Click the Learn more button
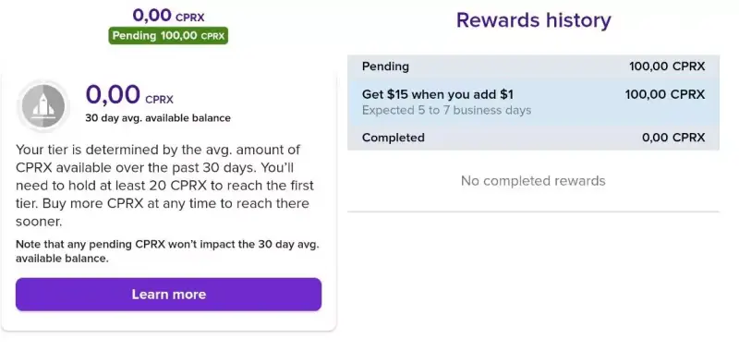739x350 pixels. tap(169, 295)
